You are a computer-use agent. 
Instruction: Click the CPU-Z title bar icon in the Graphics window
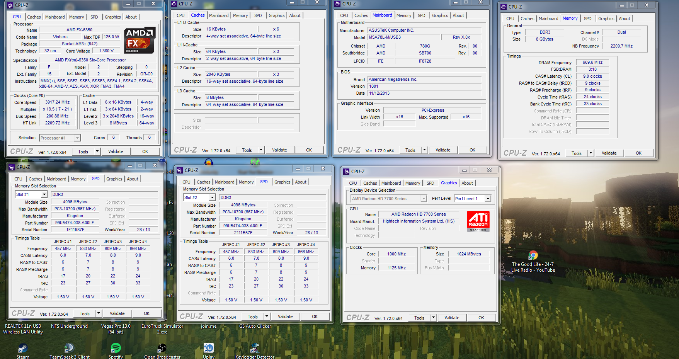(x=346, y=172)
